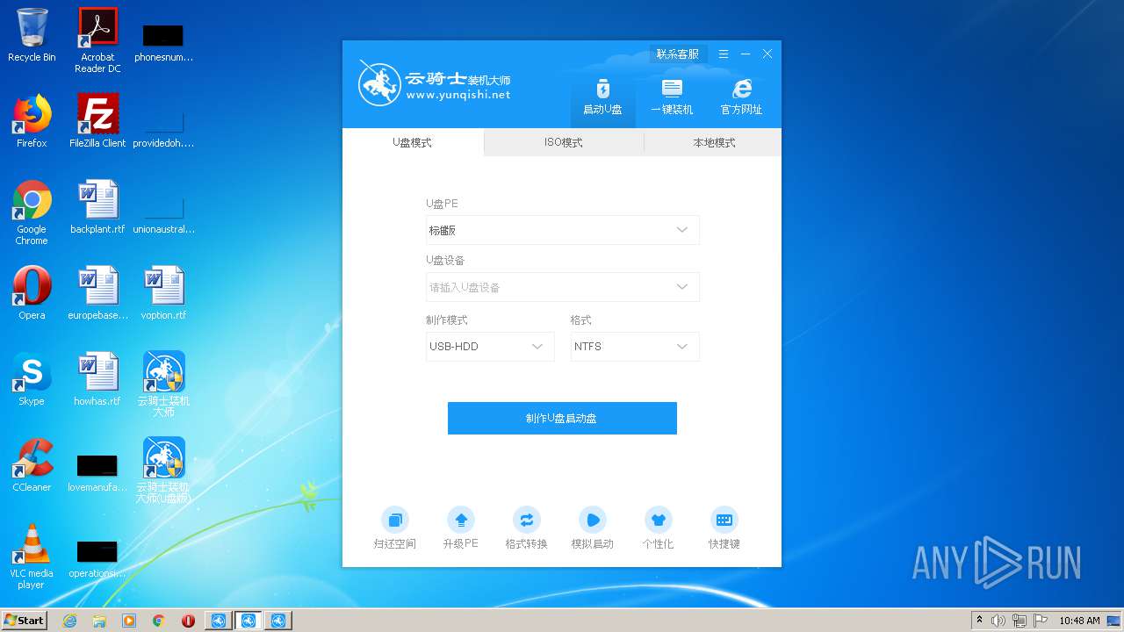
Task: Launch FileZilla Client desktop shortcut
Action: (97, 121)
